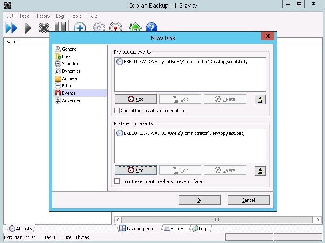Close the New task dialog with red X

[x=268, y=36]
